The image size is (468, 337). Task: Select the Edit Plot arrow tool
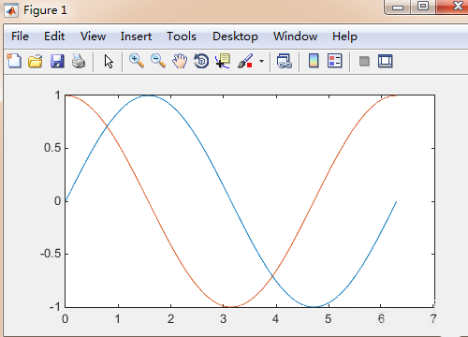point(109,61)
